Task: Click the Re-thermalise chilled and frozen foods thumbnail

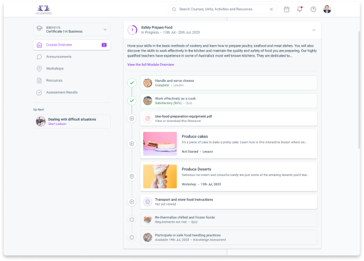Action: tap(148, 219)
